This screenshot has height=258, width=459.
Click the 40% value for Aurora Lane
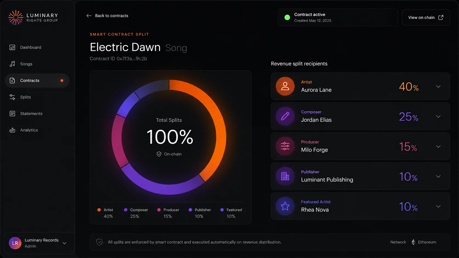pos(409,87)
